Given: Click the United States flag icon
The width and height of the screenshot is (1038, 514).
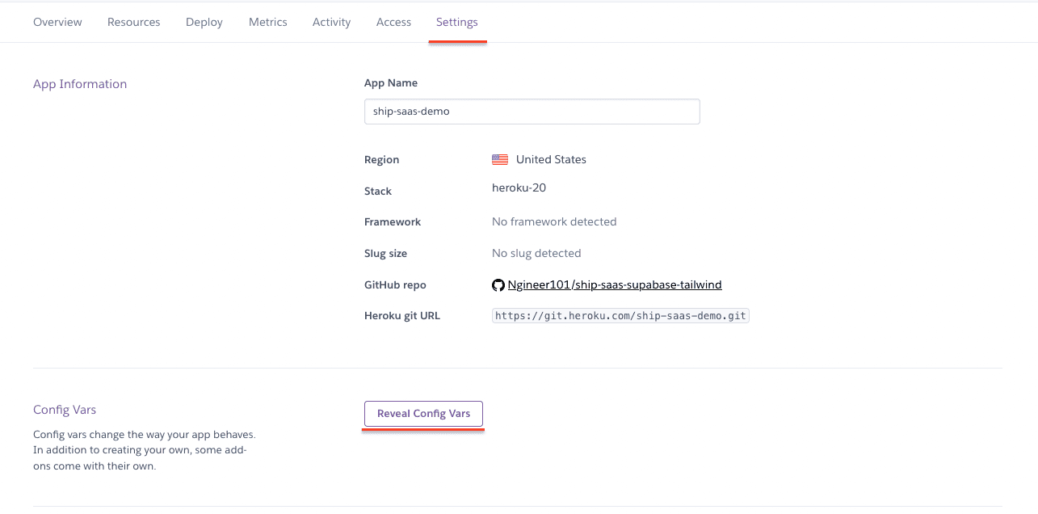Looking at the screenshot, I should tap(500, 159).
